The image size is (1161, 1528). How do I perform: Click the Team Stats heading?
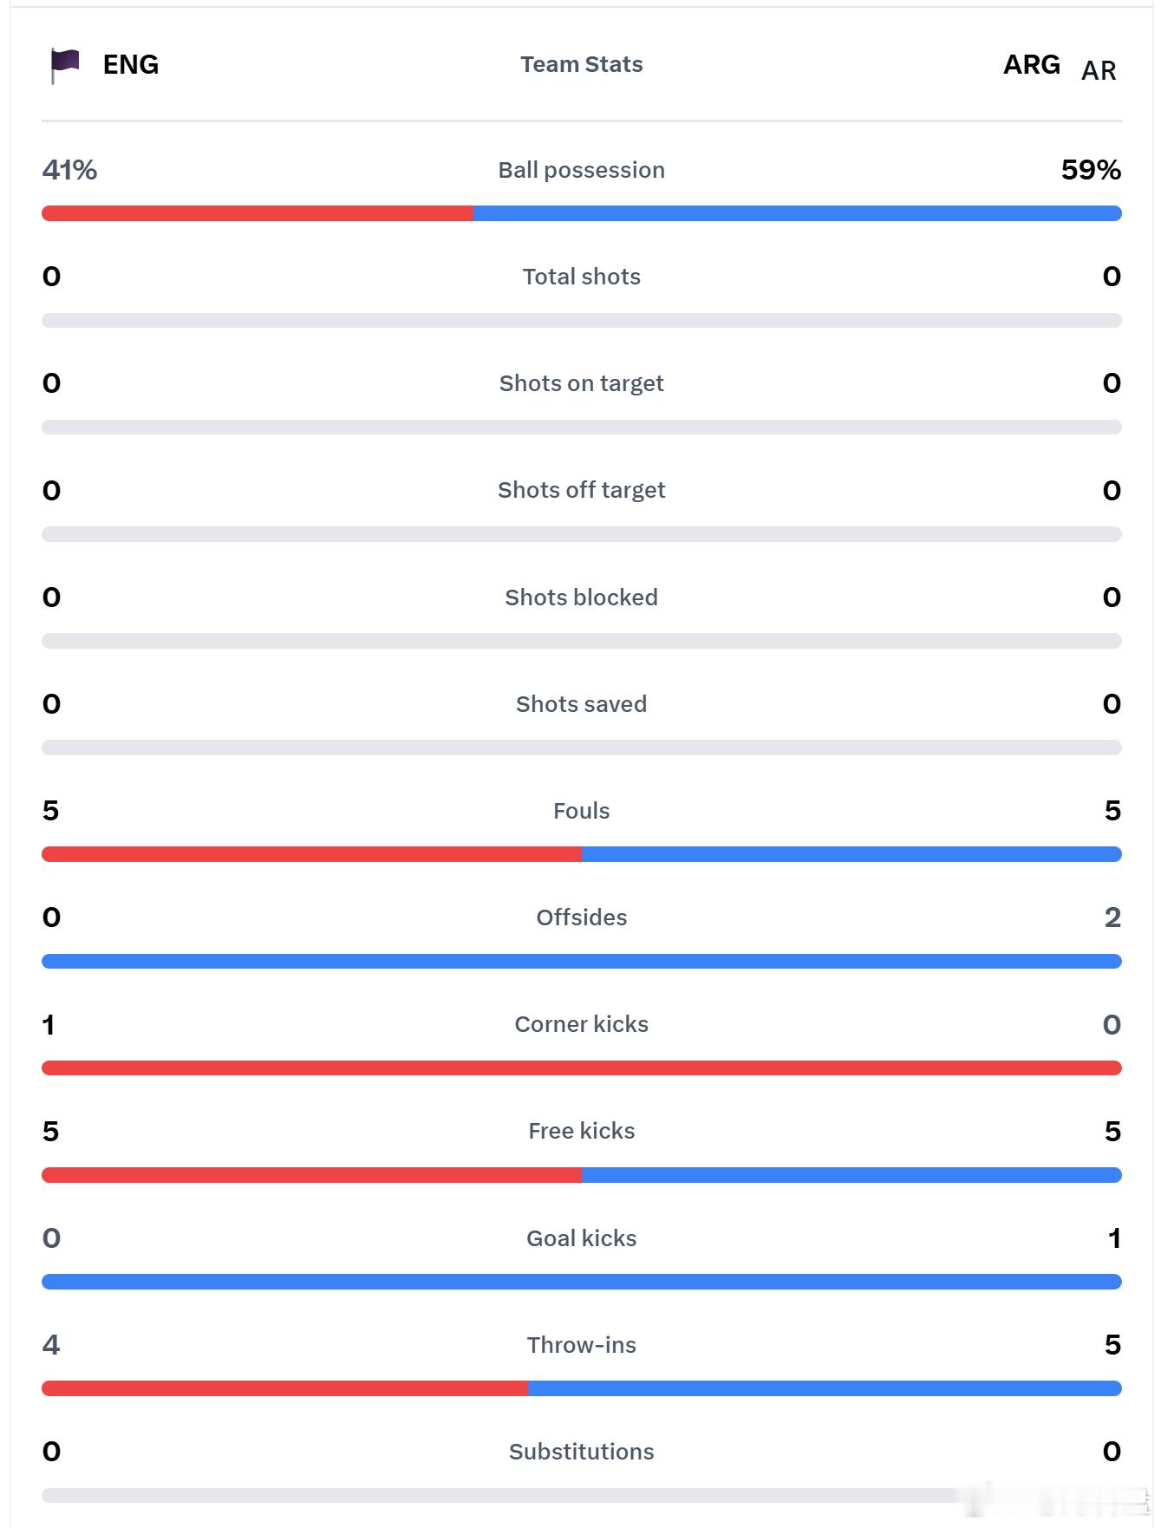(582, 64)
